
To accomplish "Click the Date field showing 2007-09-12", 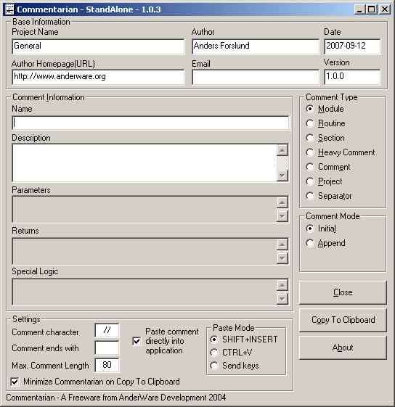I will (x=352, y=46).
